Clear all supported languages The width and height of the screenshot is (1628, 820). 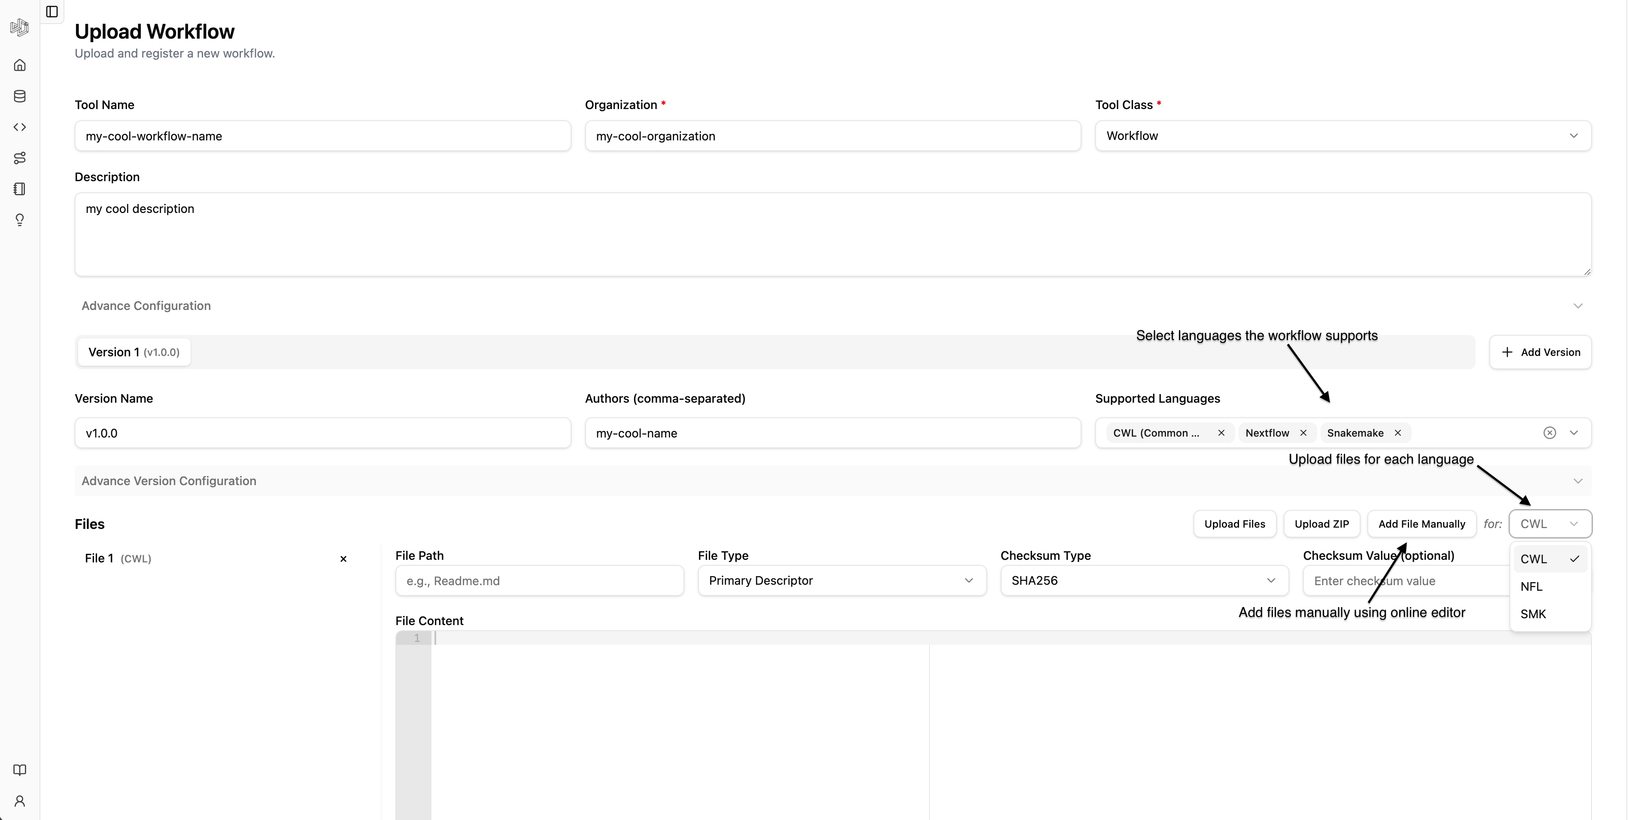(1549, 433)
